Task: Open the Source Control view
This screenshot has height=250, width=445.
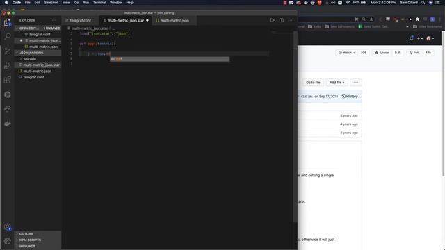Action: [x=8, y=51]
